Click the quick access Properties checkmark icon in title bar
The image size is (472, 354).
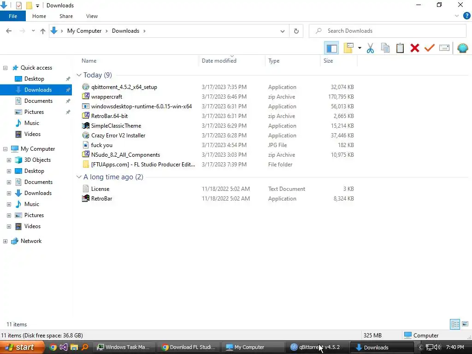[x=18, y=6]
